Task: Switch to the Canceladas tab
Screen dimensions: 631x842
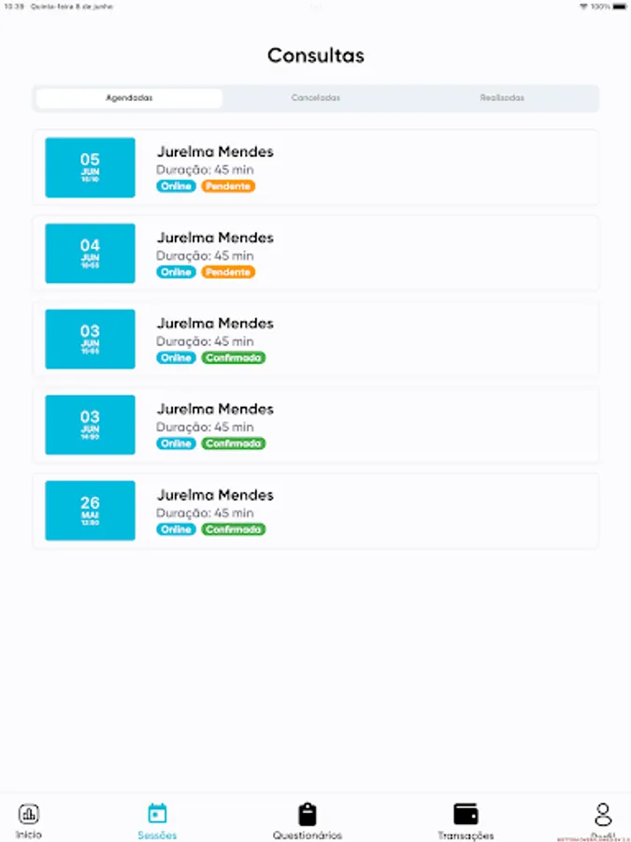Action: (316, 98)
